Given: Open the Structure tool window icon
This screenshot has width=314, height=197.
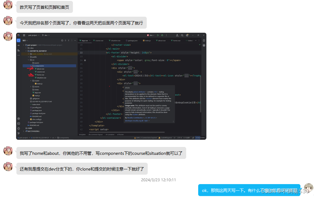Looking at the screenshot, I should (19, 50).
